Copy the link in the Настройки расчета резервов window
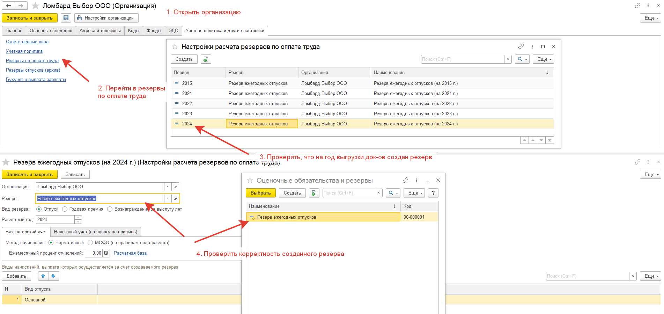 (521, 46)
